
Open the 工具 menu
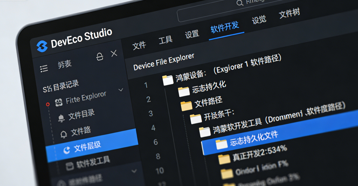(166, 40)
